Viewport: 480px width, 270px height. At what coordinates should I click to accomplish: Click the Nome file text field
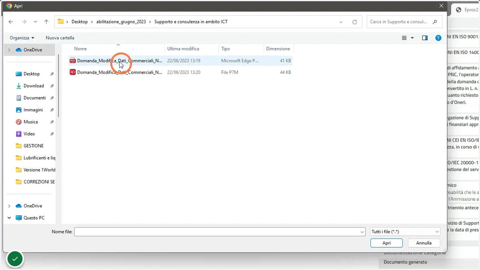click(x=217, y=232)
